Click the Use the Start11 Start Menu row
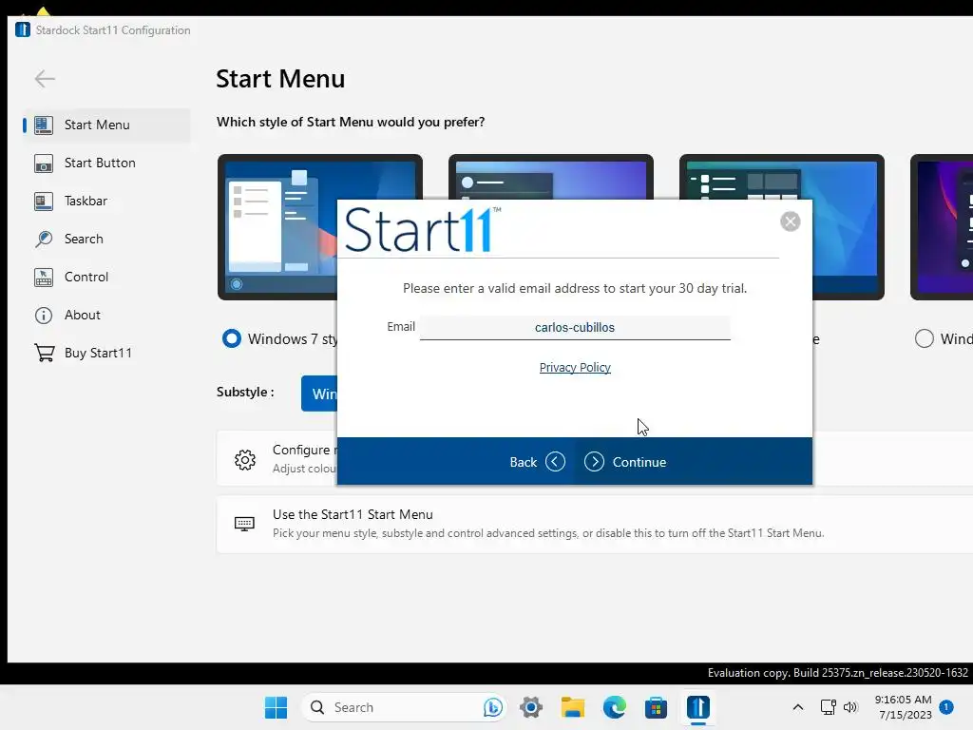Image resolution: width=973 pixels, height=730 pixels. click(x=595, y=524)
